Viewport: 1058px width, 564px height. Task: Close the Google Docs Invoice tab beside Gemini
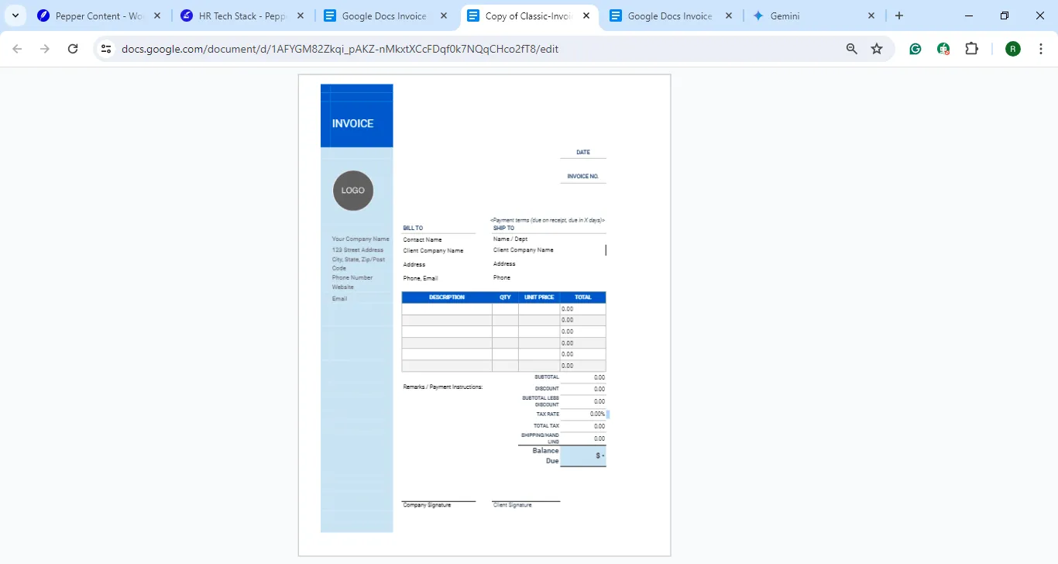(729, 15)
